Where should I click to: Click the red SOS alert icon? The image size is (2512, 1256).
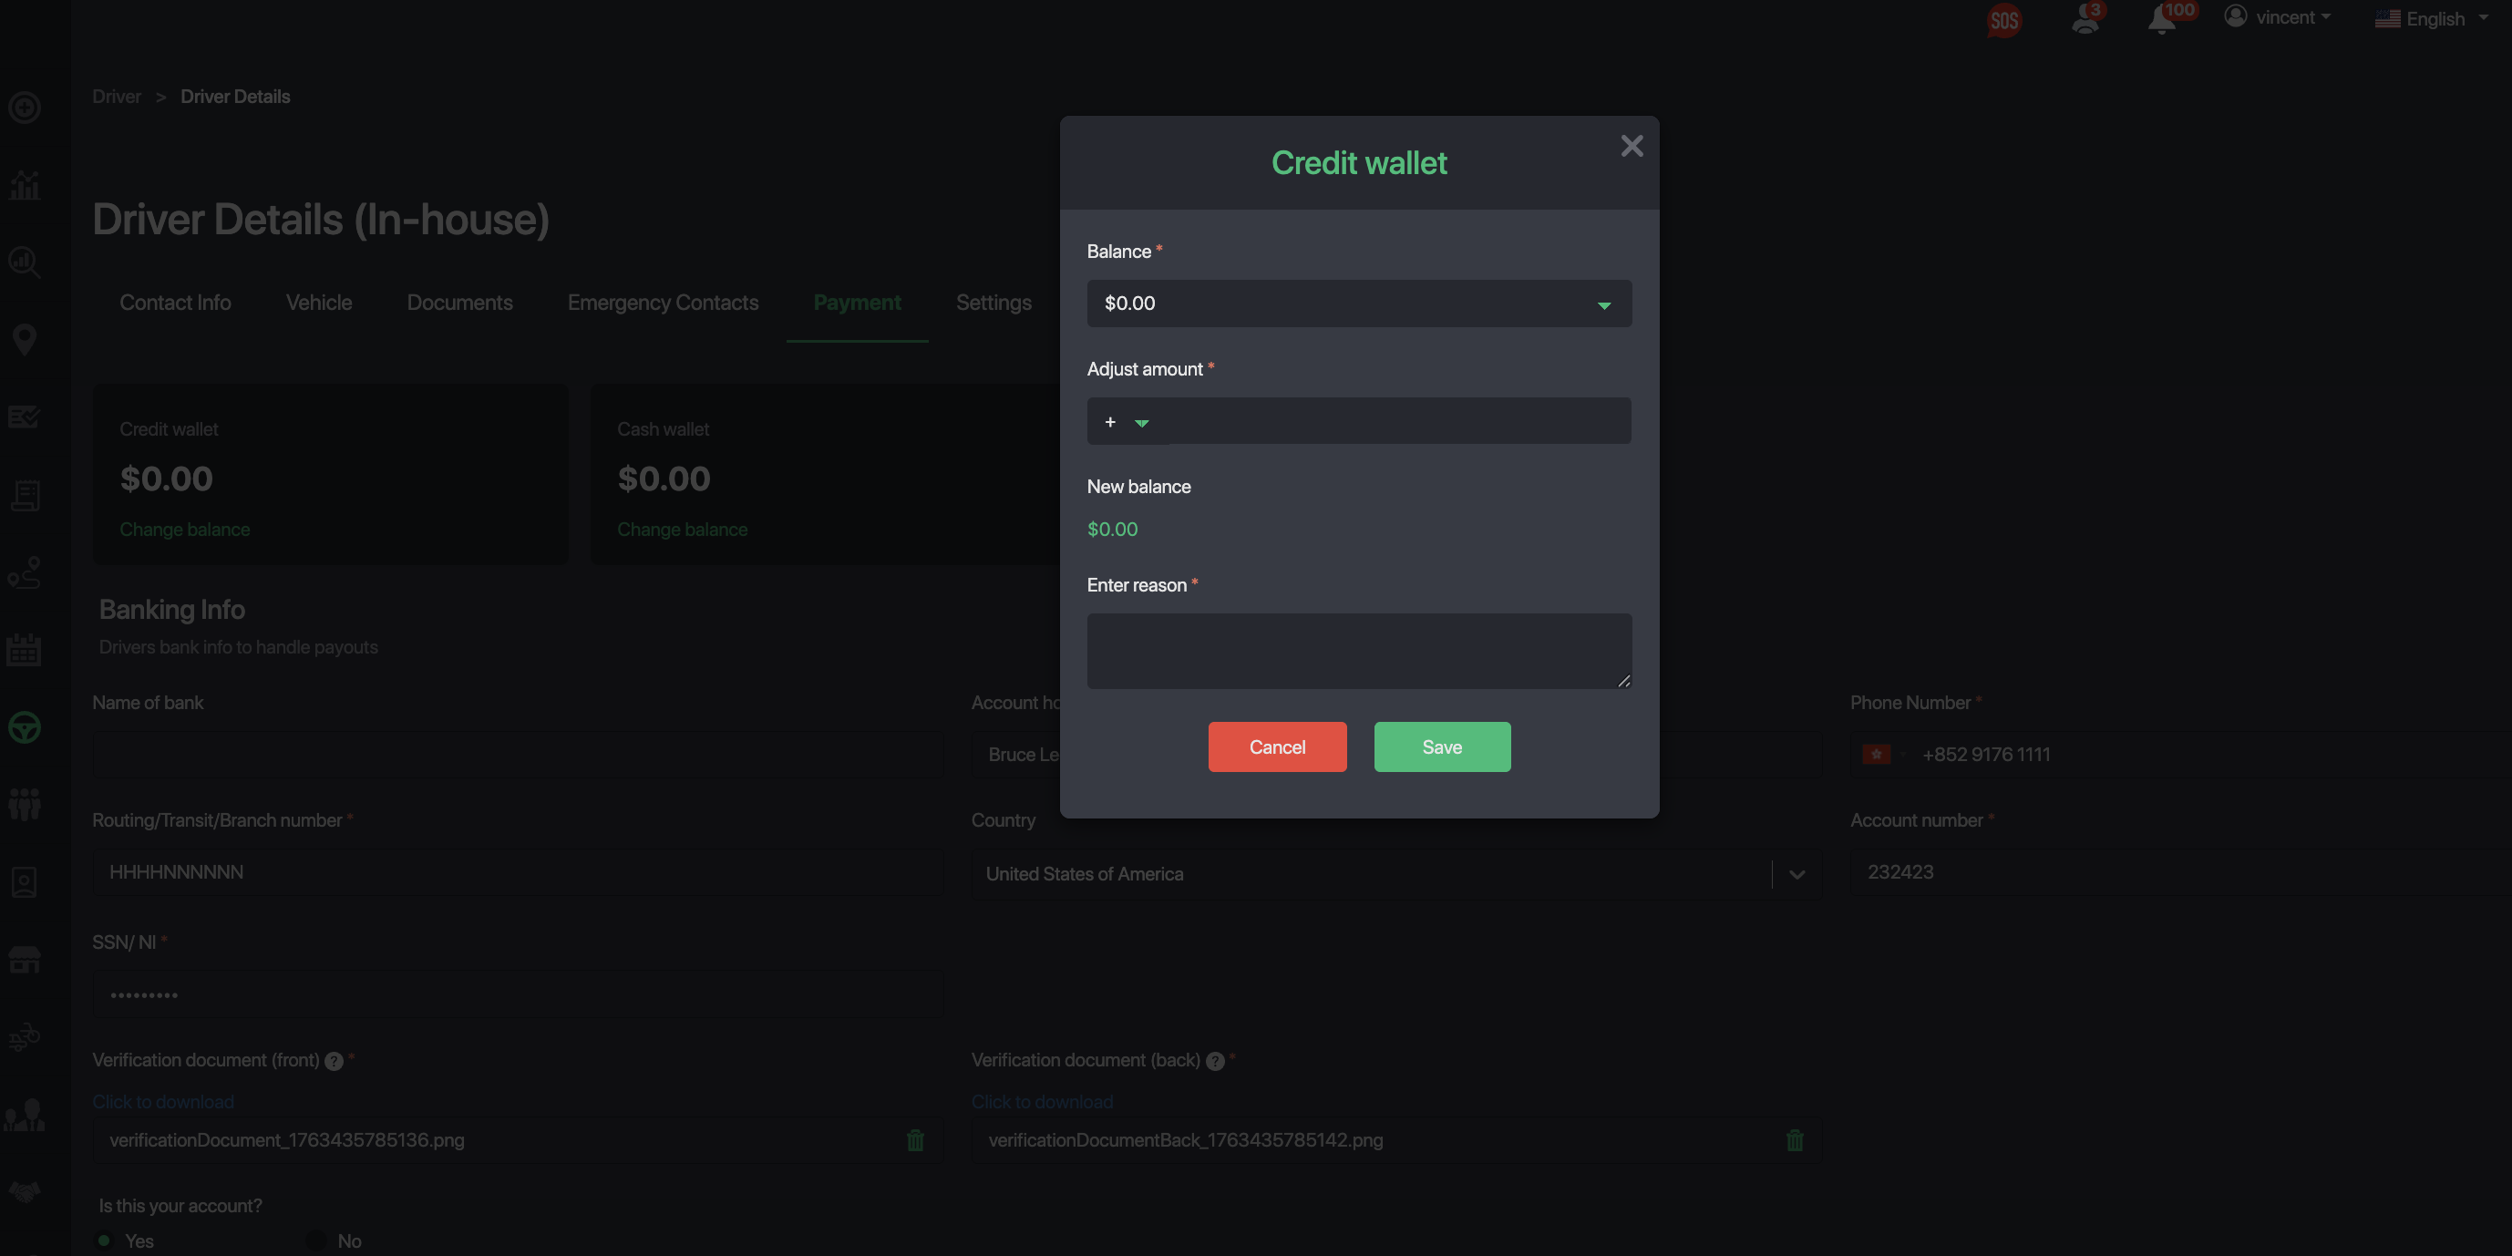tap(2003, 20)
